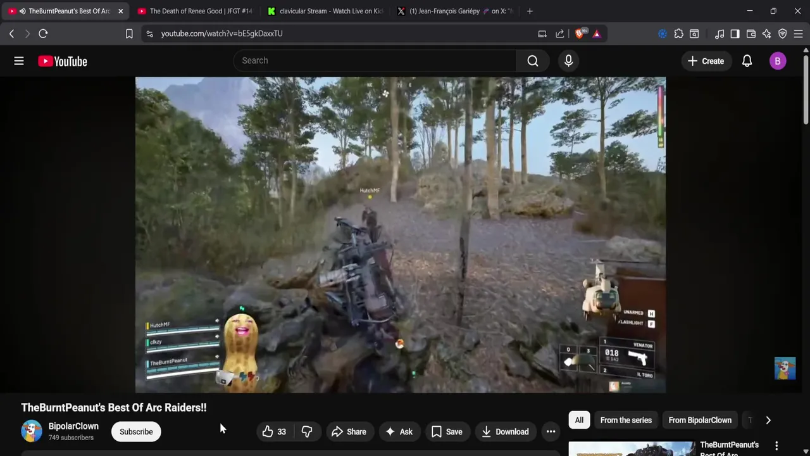The height and width of the screenshot is (456, 810).
Task: Reload the current page
Action: tap(43, 34)
